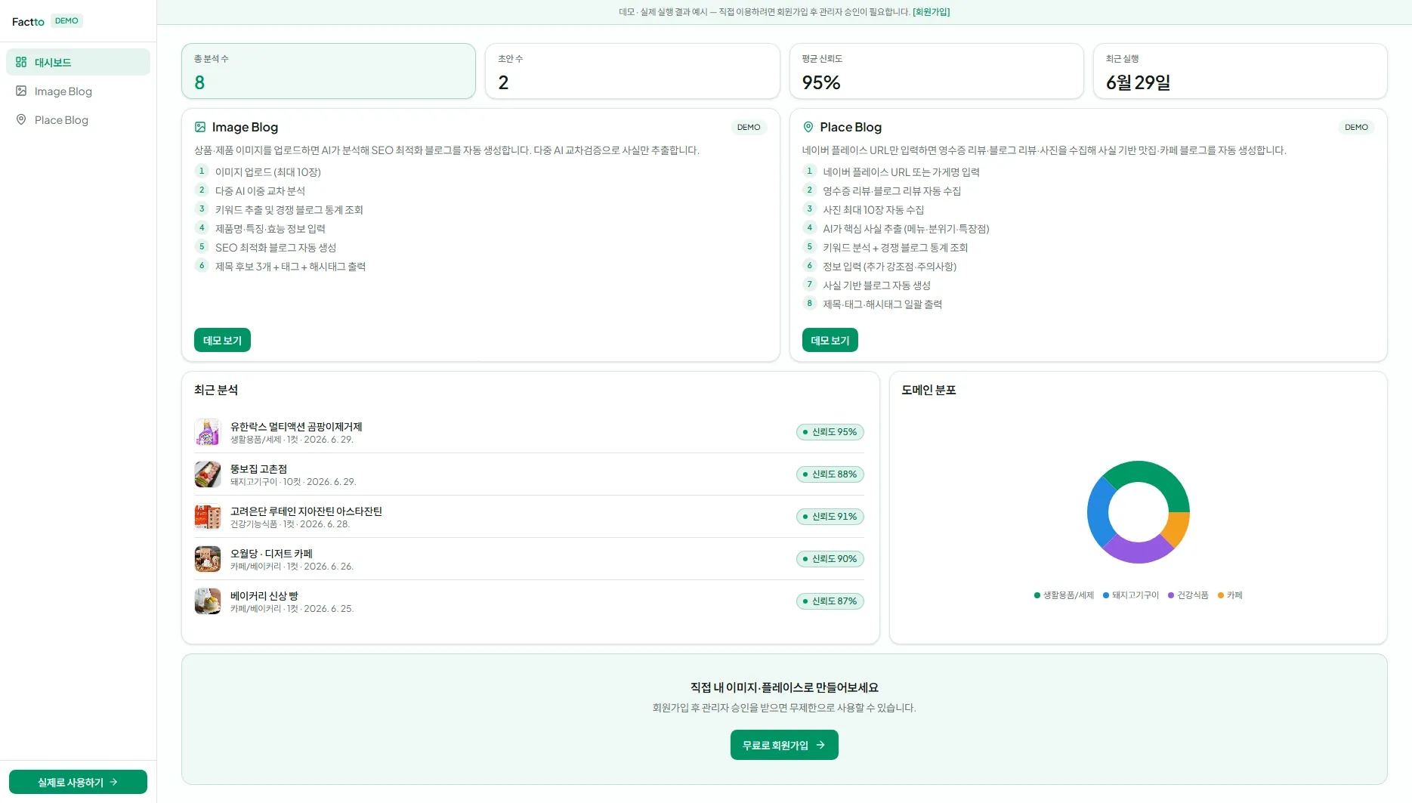Click the DEMO badge next to Factto logo
This screenshot has width=1412, height=803.
click(66, 20)
